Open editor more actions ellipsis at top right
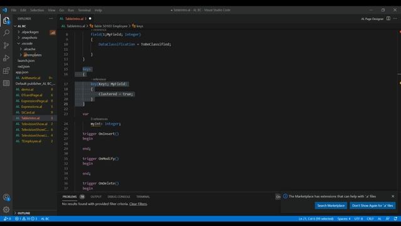Screen dimensions: 401x226 pyautogui.click(x=395, y=18)
